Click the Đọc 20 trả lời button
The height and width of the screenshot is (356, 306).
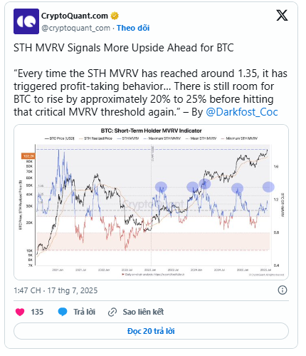(151, 331)
